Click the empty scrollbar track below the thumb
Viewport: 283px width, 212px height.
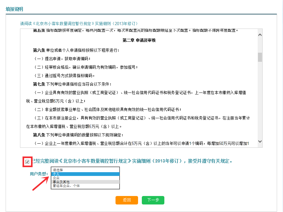[260, 100]
